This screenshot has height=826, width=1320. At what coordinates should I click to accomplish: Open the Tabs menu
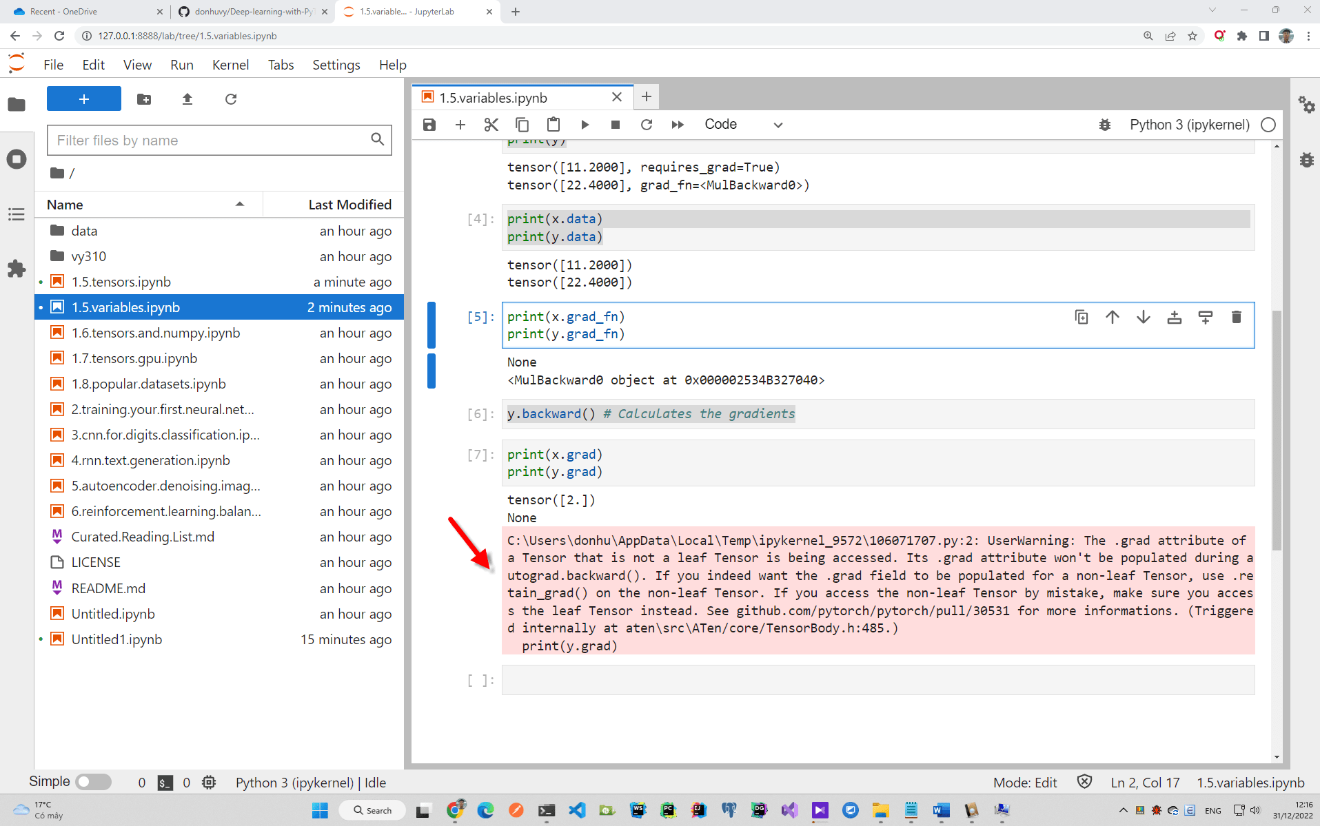281,65
